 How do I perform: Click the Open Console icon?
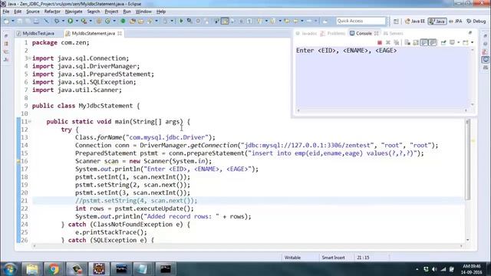coord(466,43)
